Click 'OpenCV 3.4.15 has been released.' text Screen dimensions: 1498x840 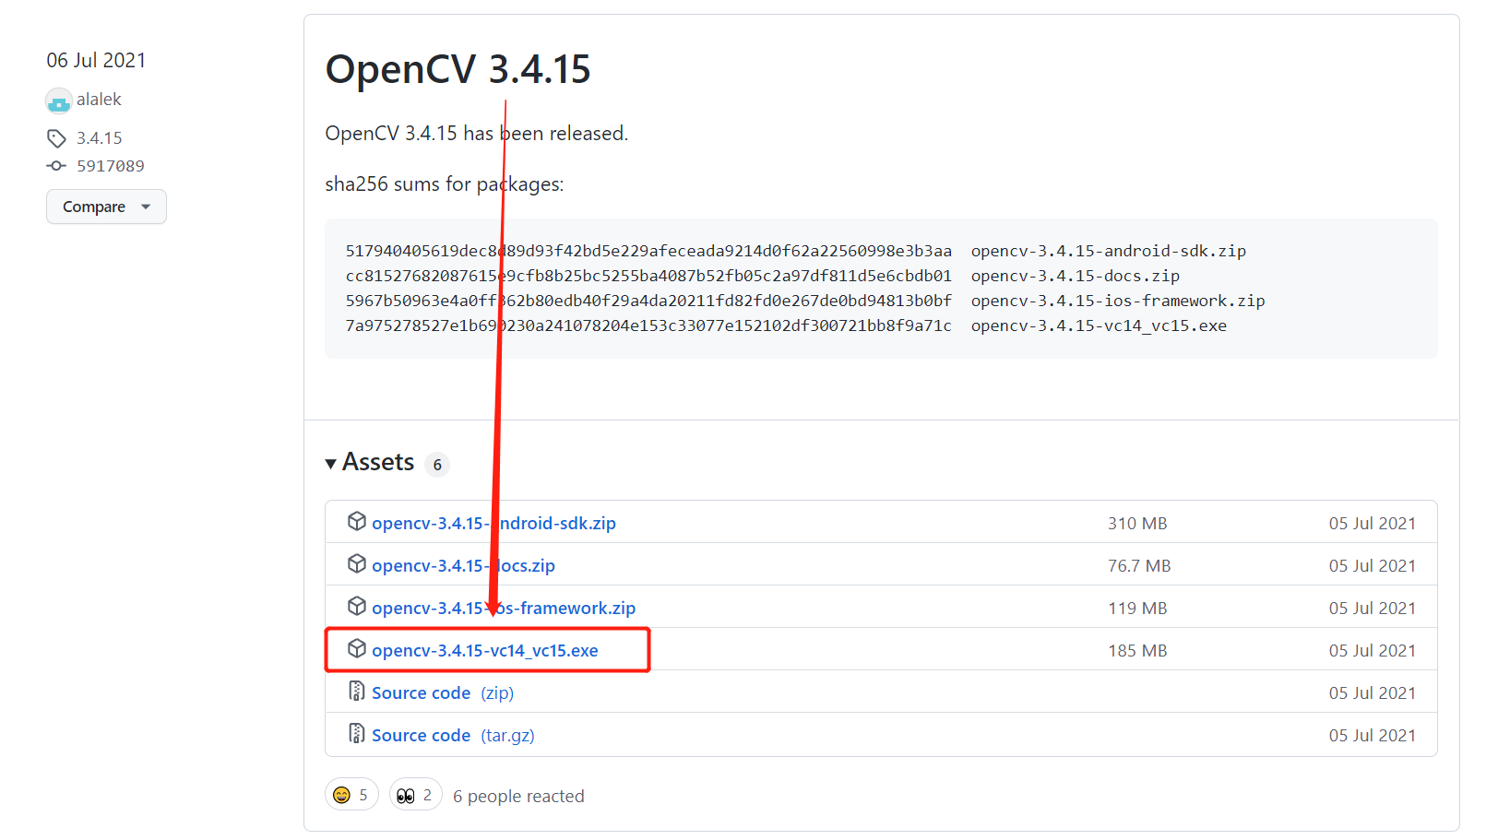(x=476, y=134)
